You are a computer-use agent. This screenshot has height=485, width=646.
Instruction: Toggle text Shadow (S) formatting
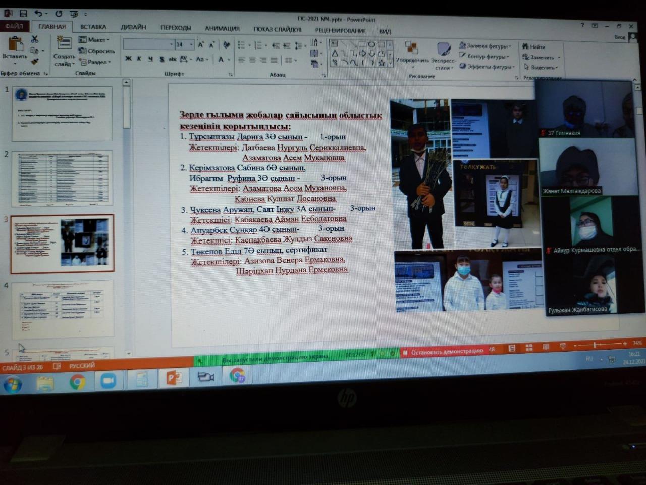coord(161,59)
